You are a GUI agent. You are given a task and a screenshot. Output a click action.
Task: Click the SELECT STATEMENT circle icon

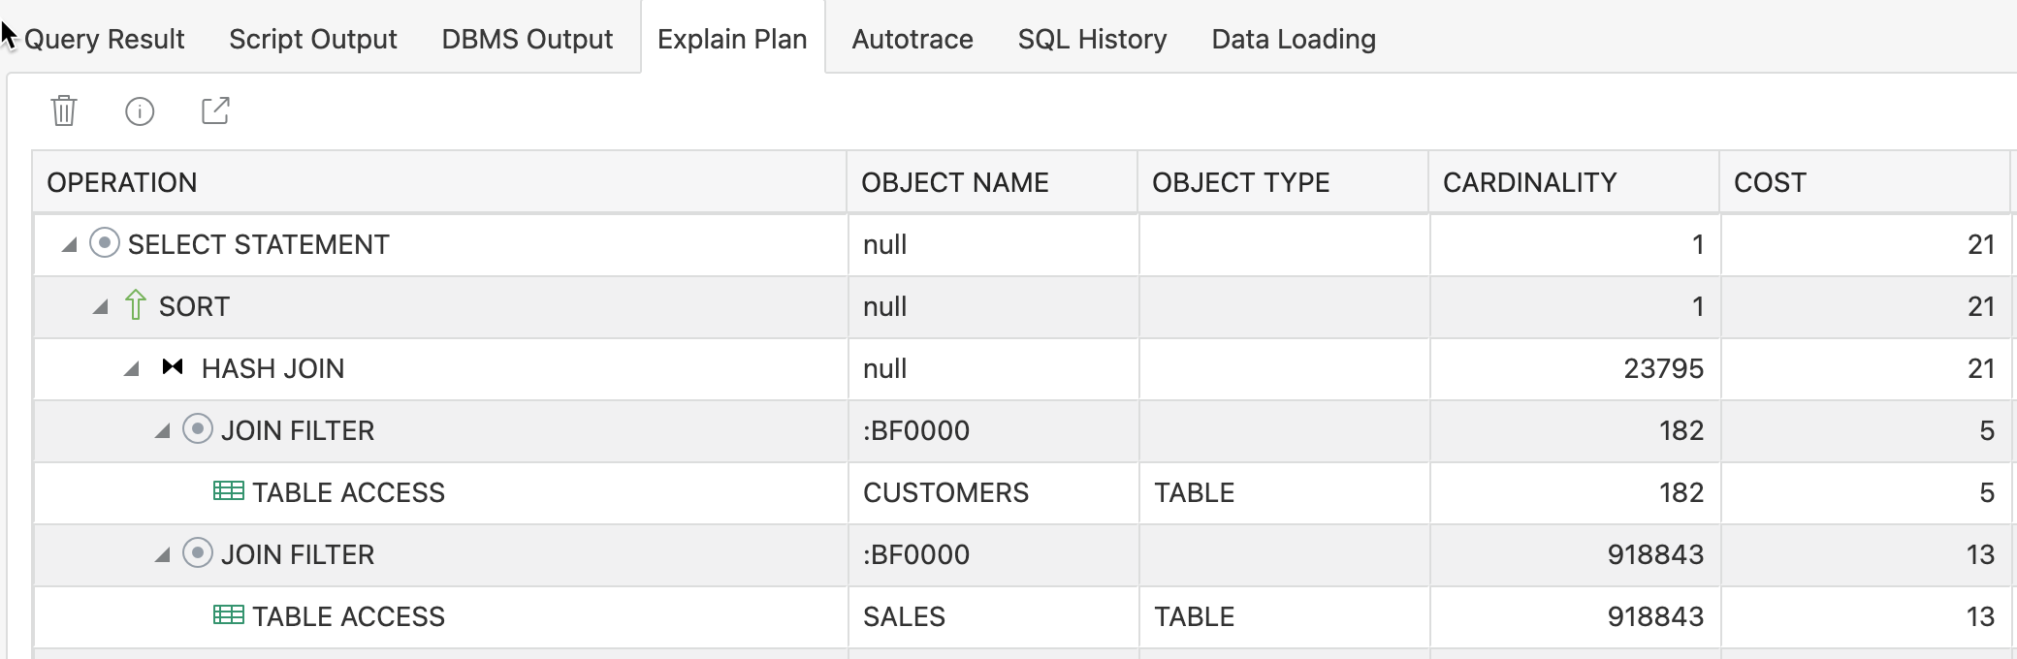coord(105,242)
